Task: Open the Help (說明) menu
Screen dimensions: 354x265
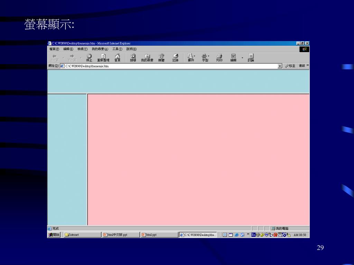Action: click(x=131, y=49)
